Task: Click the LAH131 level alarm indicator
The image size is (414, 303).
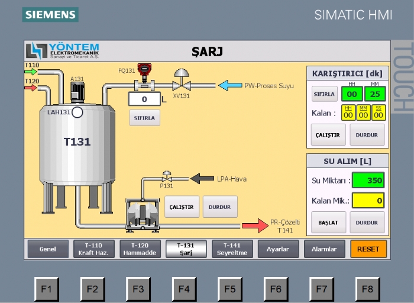Action: (x=77, y=112)
